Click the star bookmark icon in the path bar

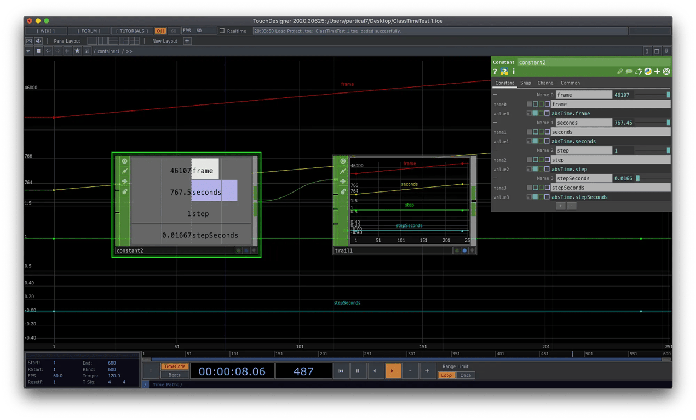[77, 50]
